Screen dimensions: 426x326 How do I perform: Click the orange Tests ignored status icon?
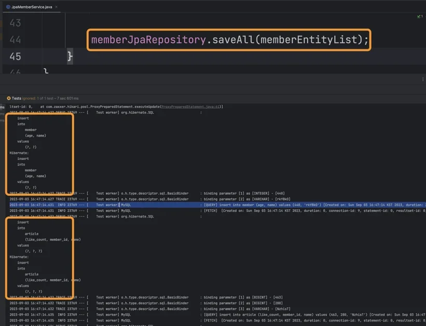coord(9,98)
